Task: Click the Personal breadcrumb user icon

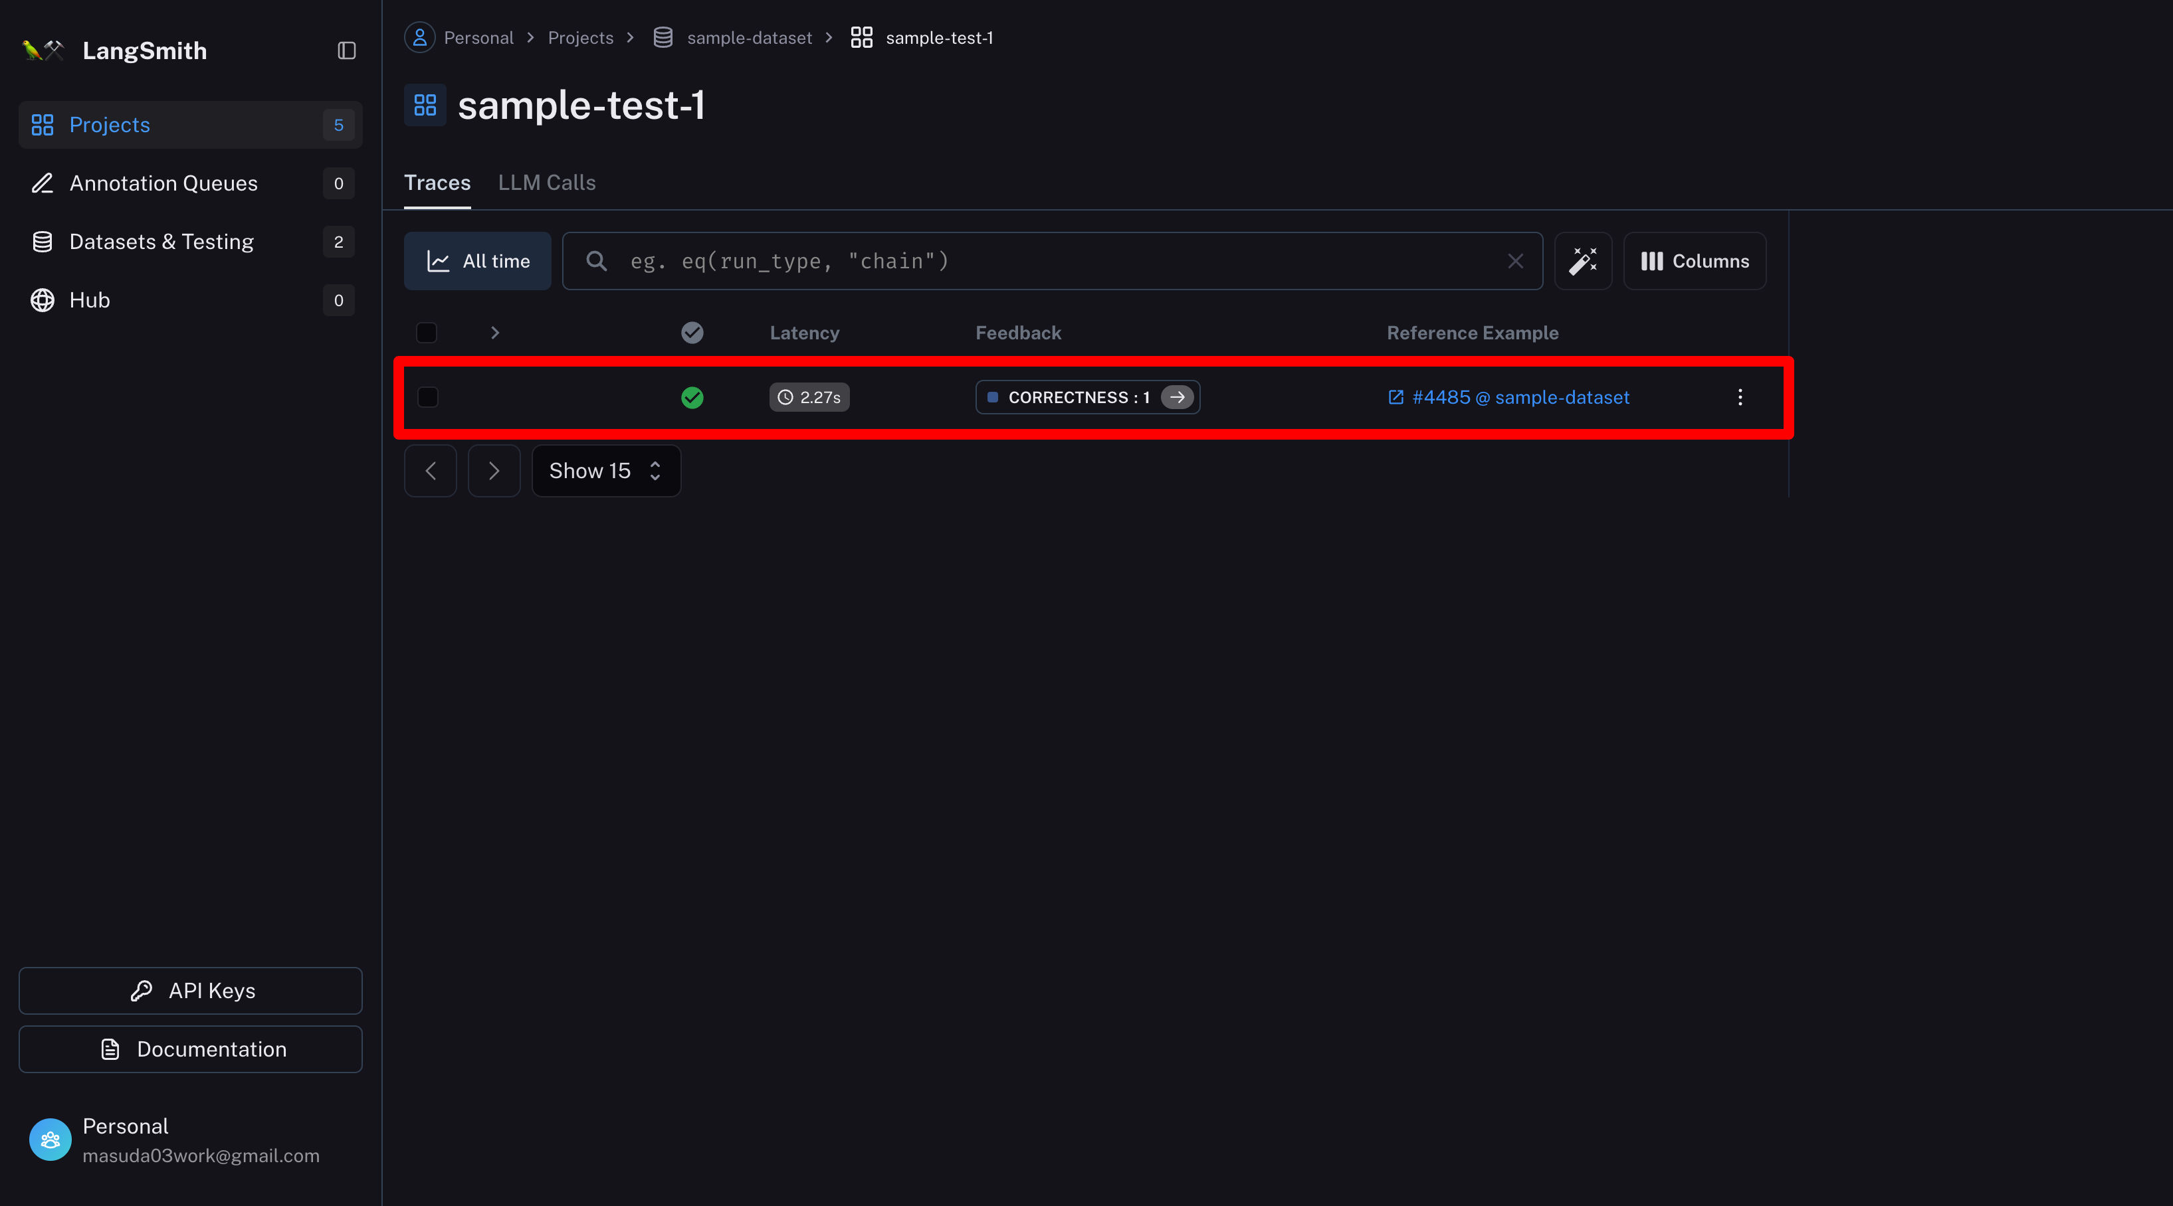Action: pos(419,37)
